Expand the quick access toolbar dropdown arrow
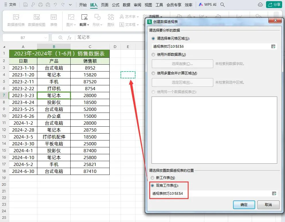 coord(70,5)
